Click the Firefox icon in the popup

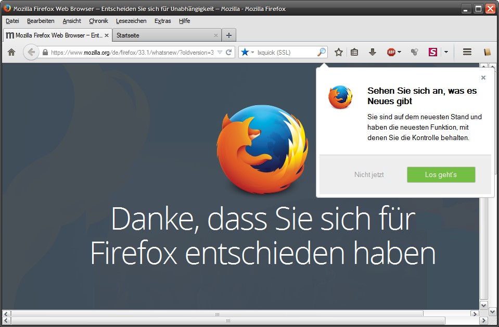[x=340, y=97]
